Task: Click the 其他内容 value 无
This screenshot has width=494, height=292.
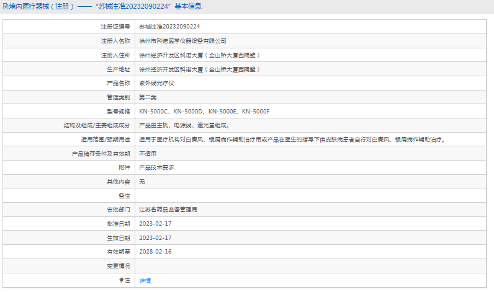Action: 142,182
